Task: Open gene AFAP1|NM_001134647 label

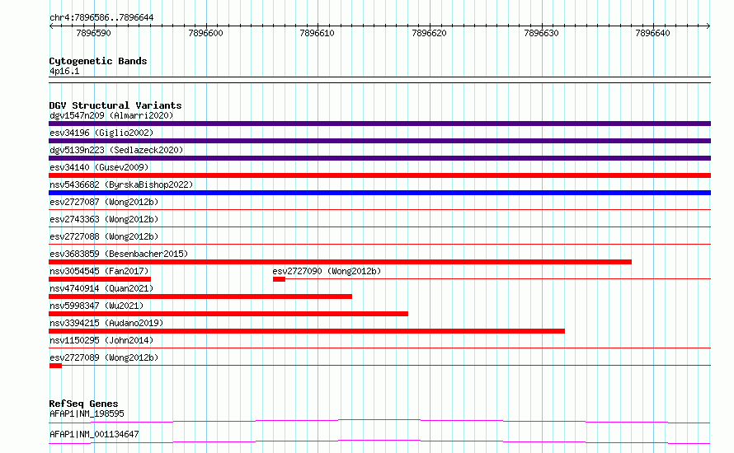Action: (94, 434)
